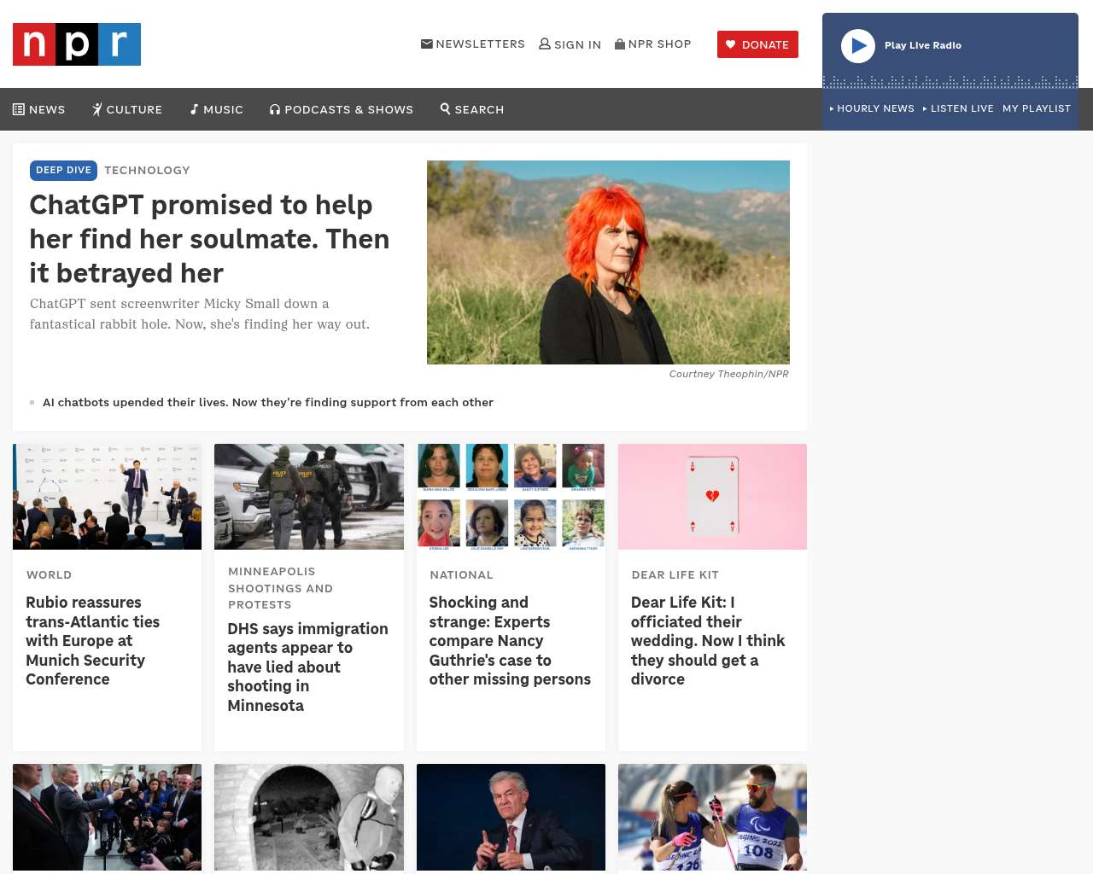Open the missing persons portrait grid image
The image size is (1093, 874).
(511, 497)
